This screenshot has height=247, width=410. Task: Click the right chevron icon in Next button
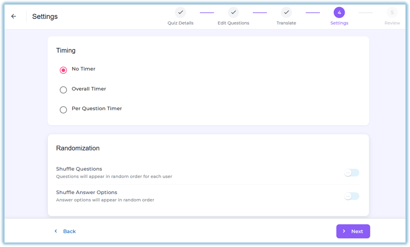pos(344,231)
